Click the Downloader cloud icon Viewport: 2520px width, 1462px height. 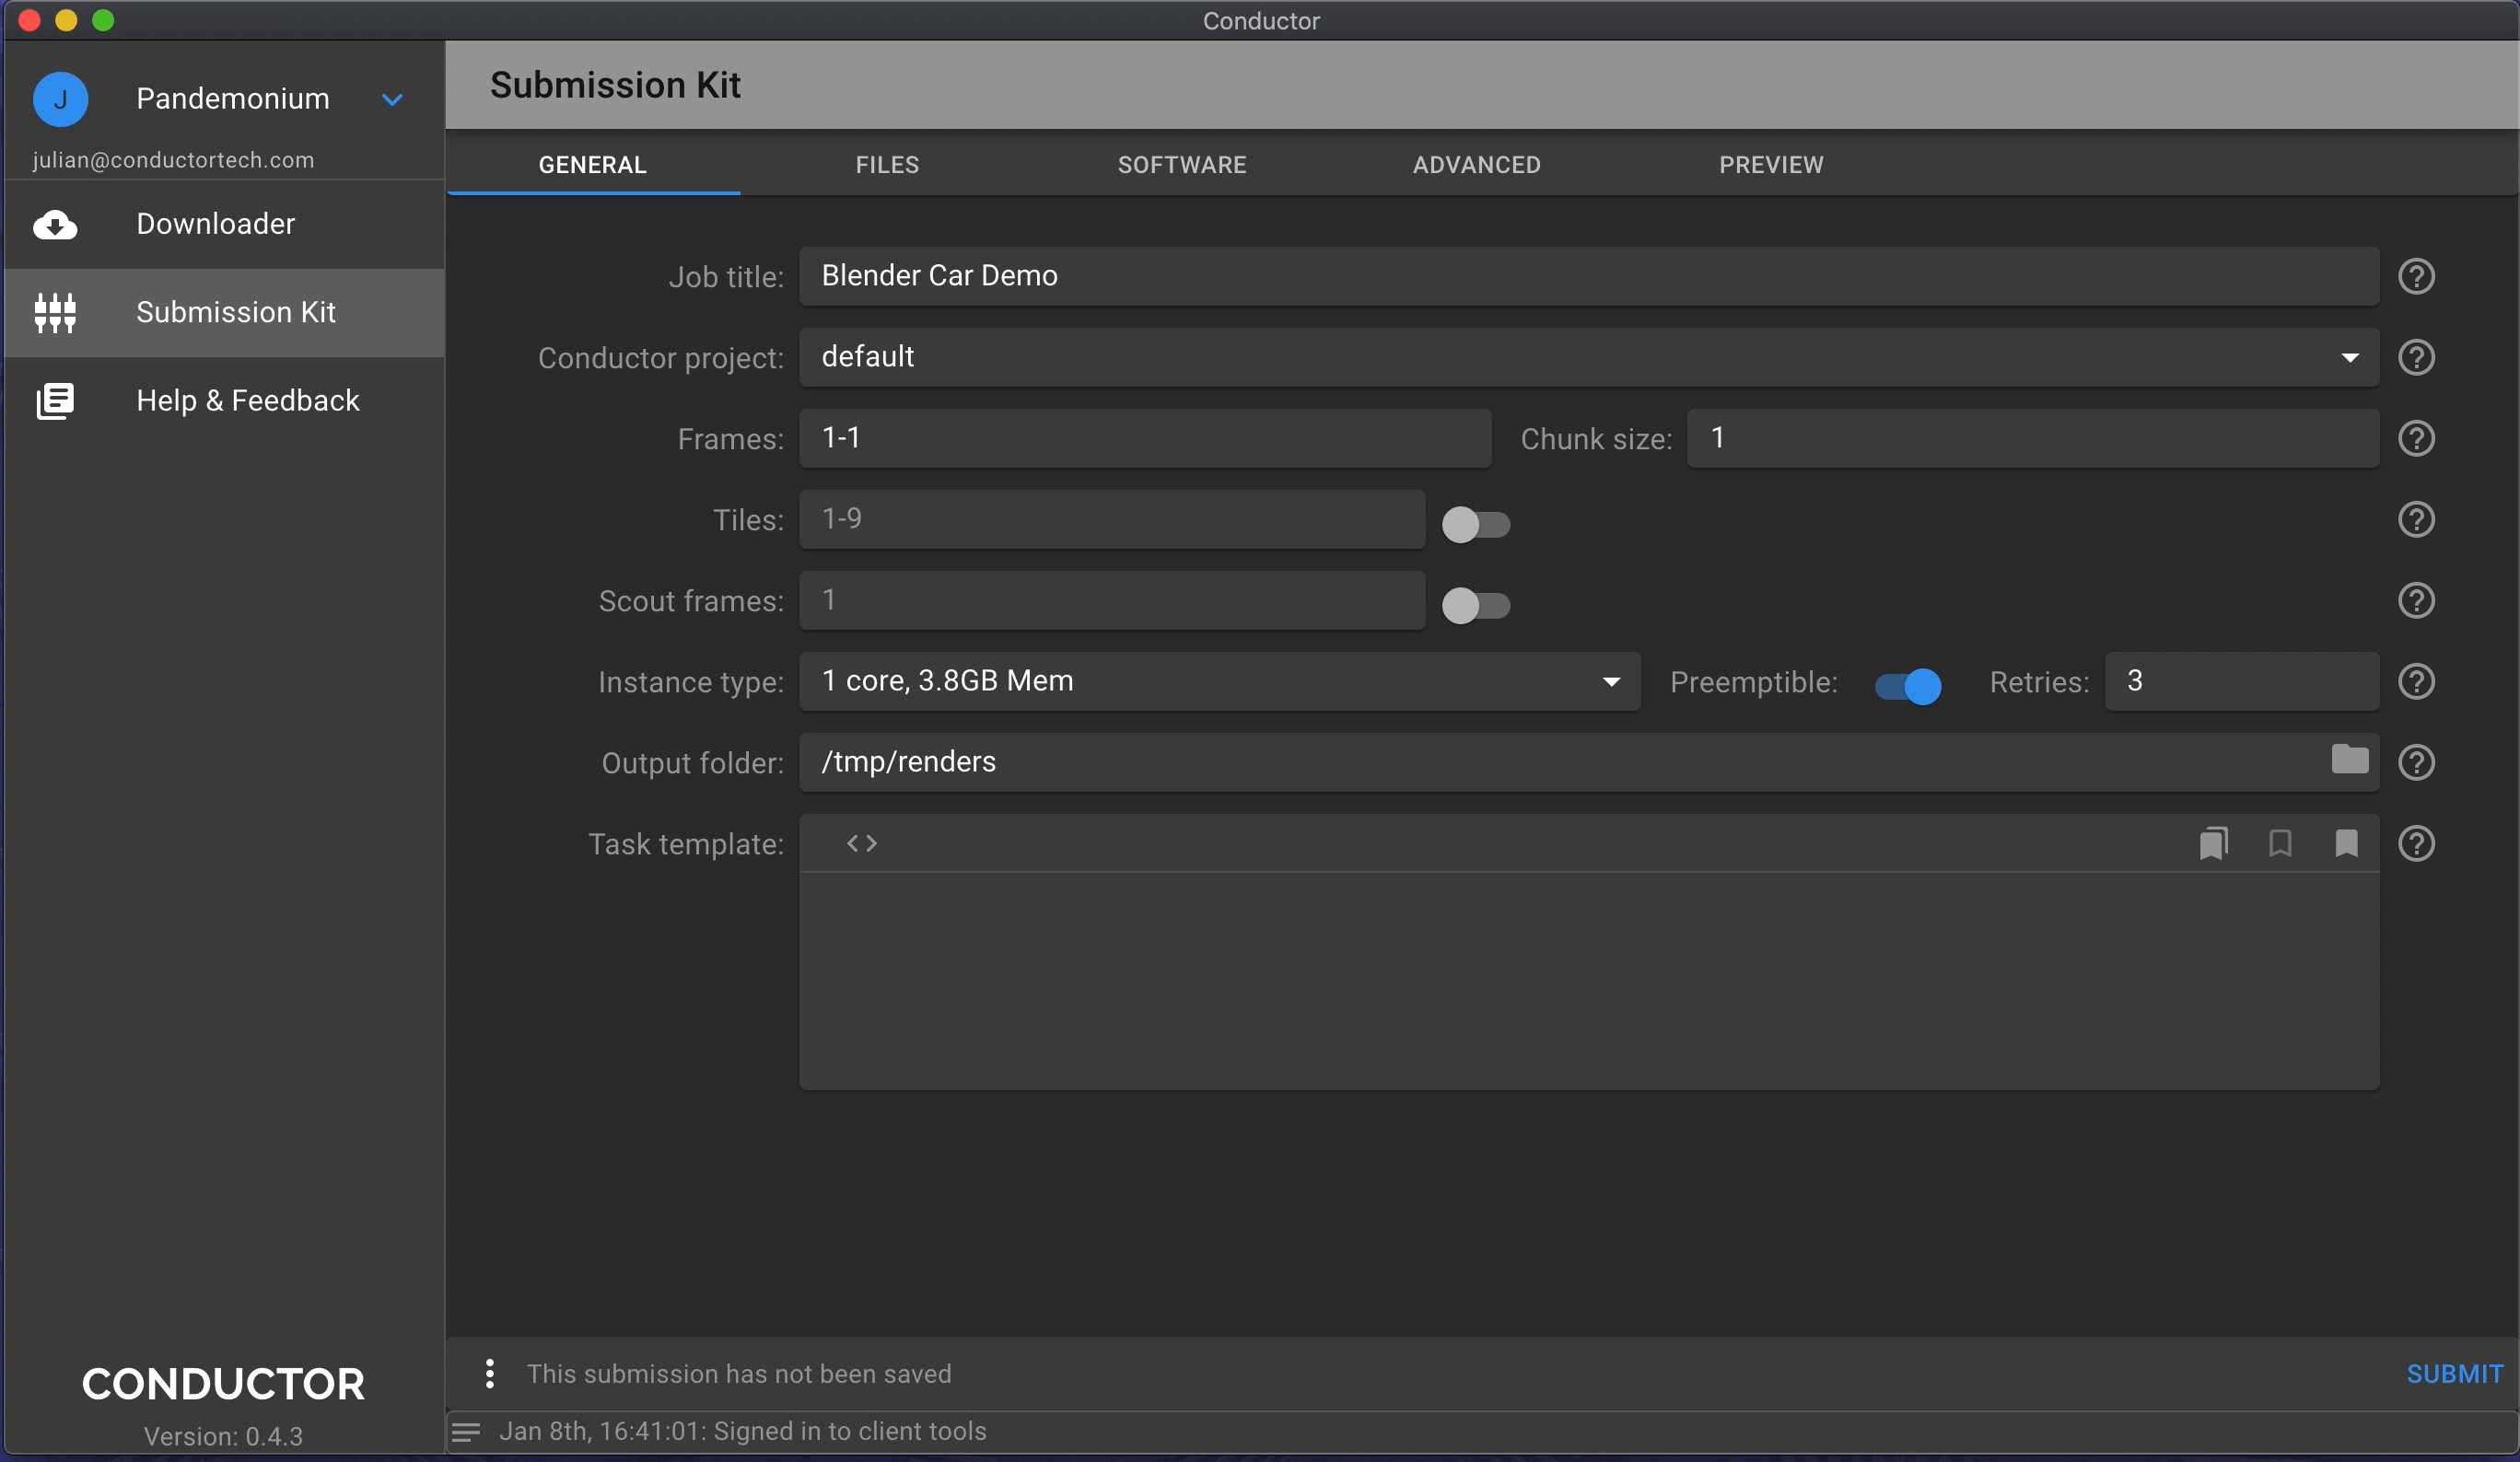click(x=55, y=225)
